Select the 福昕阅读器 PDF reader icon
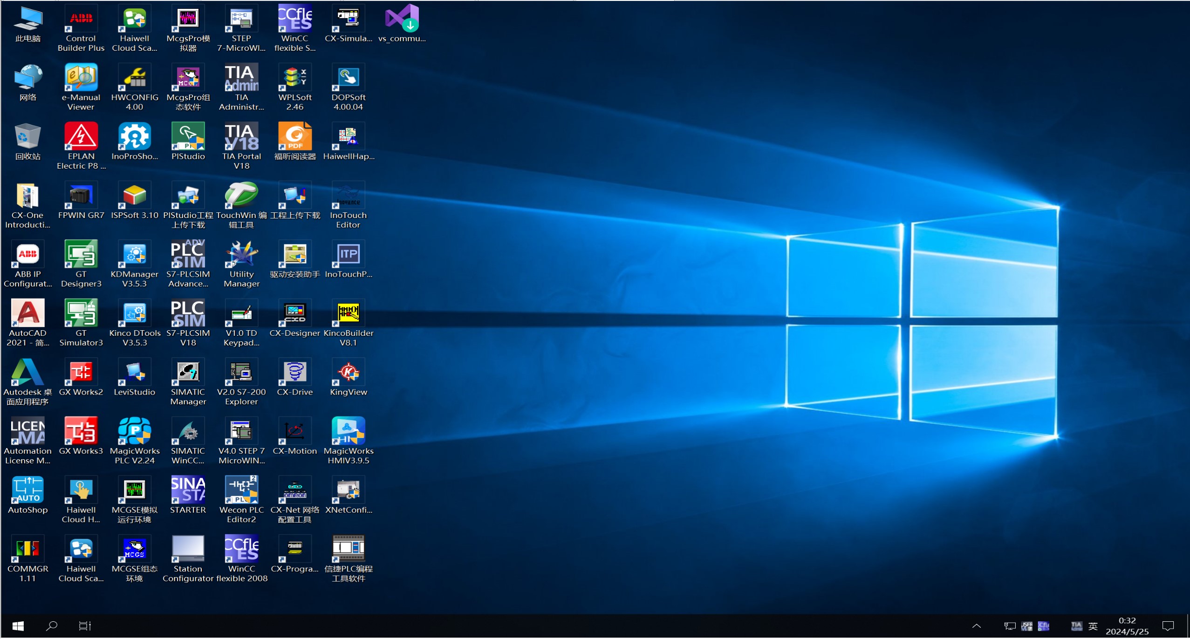 point(294,141)
